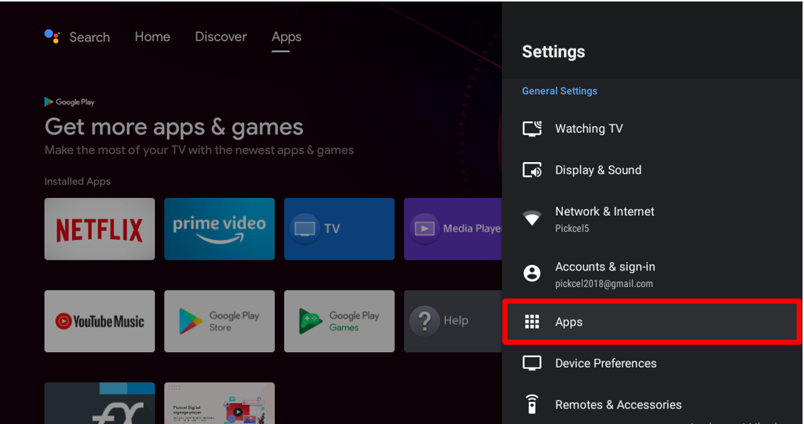This screenshot has height=424, width=804.
Task: Click the Google Assistant colored icon near Search
Action: (x=52, y=37)
